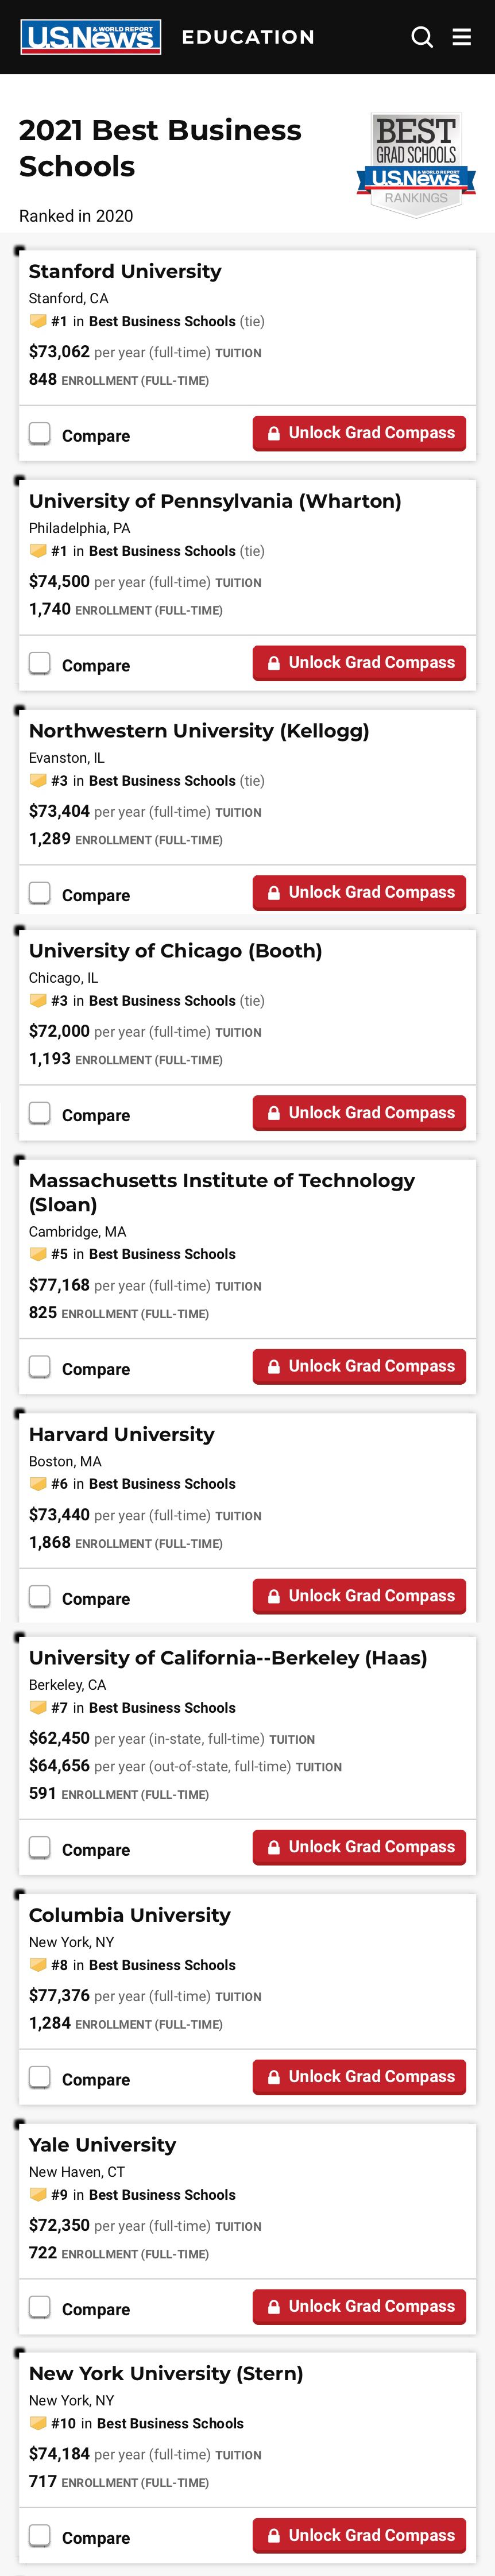Check the Compare box for Stanford University
The width and height of the screenshot is (495, 2576).
[40, 433]
